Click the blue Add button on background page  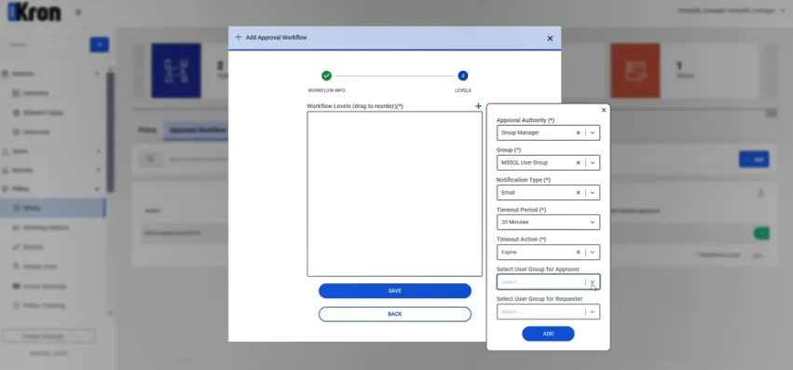(754, 159)
